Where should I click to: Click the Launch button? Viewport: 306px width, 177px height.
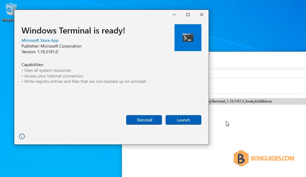[x=183, y=120]
